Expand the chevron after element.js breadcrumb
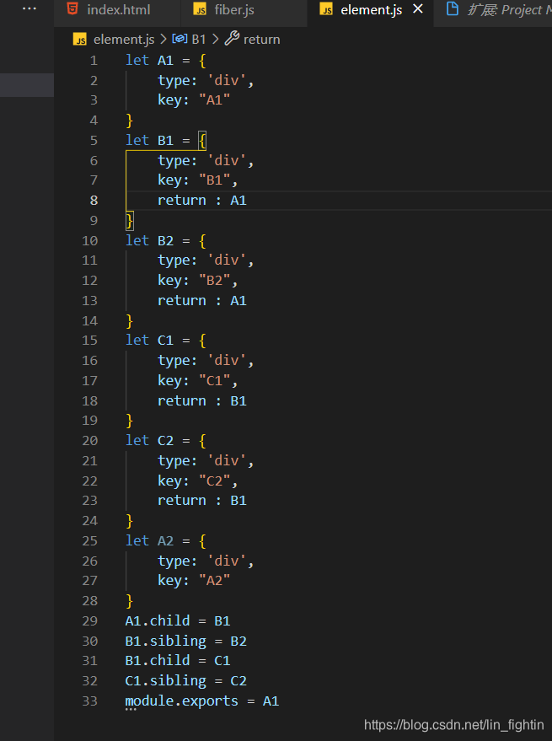The height and width of the screenshot is (741, 552). (163, 40)
